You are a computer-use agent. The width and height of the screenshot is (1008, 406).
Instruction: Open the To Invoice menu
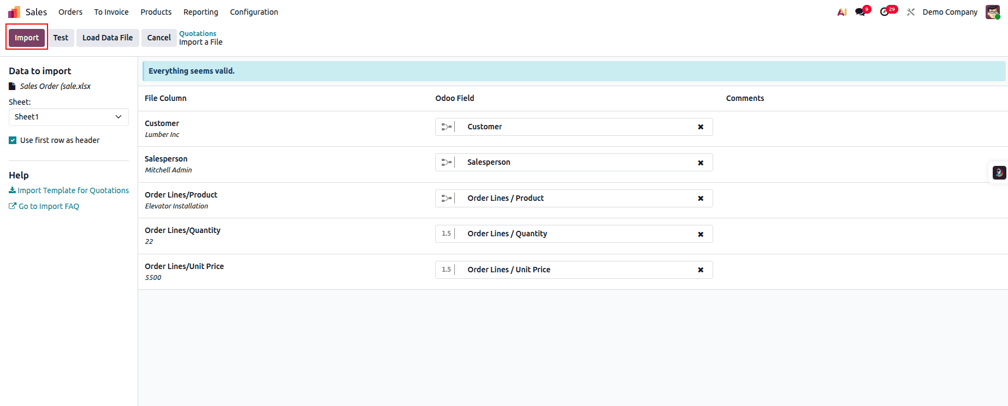tap(111, 12)
